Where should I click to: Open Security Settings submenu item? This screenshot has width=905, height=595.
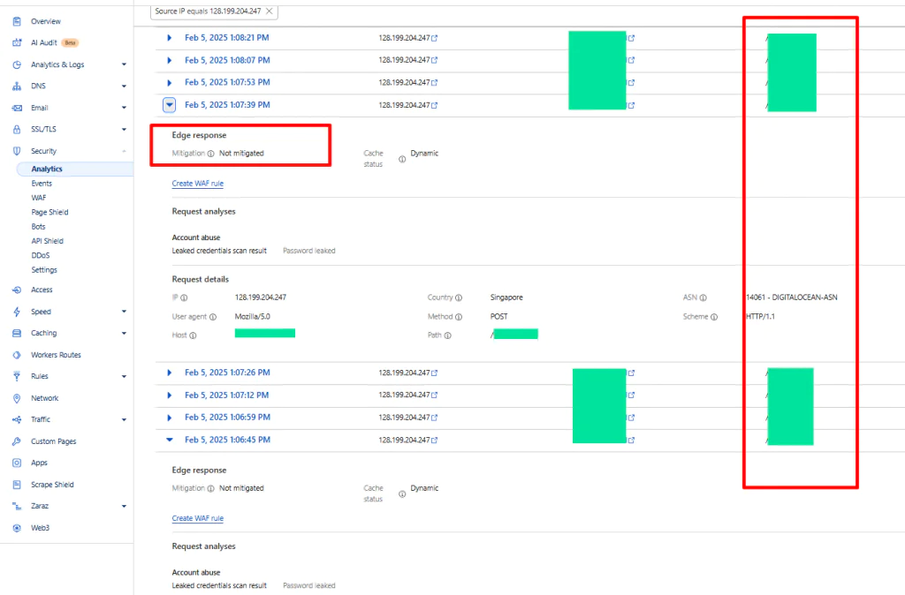click(44, 270)
